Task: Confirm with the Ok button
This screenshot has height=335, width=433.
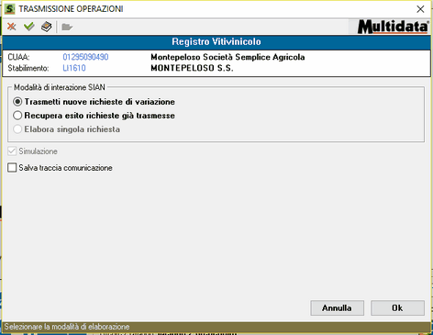Action: pyautogui.click(x=397, y=307)
